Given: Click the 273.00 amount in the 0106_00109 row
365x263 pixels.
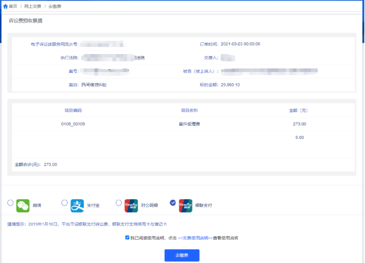Looking at the screenshot, I should (299, 124).
